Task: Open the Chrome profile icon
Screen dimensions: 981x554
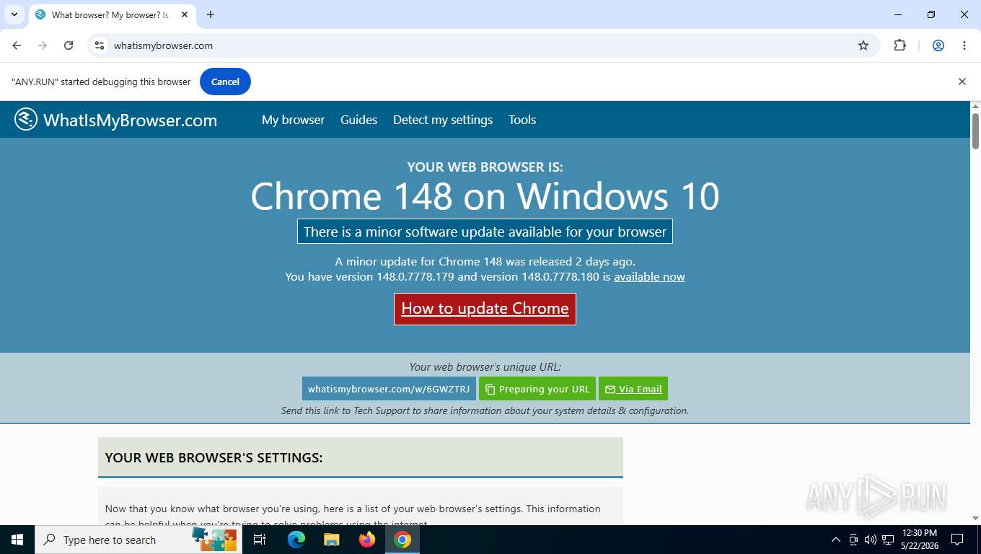Action: [x=938, y=45]
